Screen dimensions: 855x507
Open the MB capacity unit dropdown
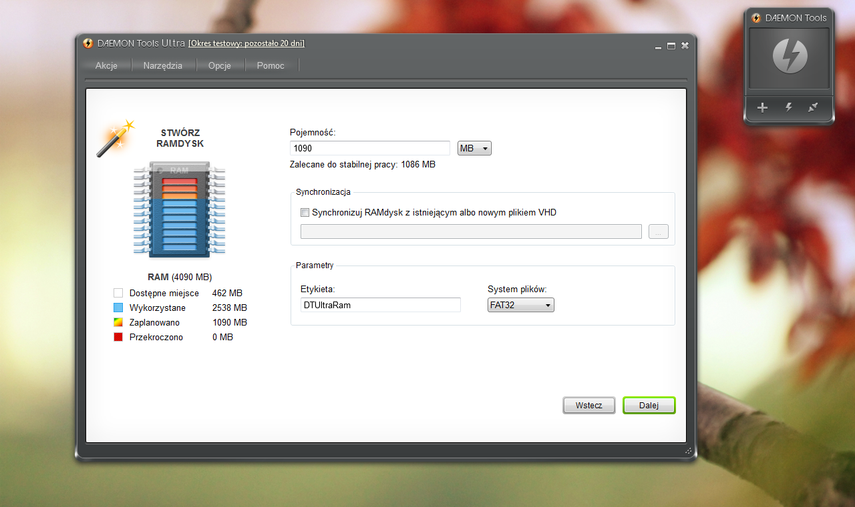click(x=474, y=148)
